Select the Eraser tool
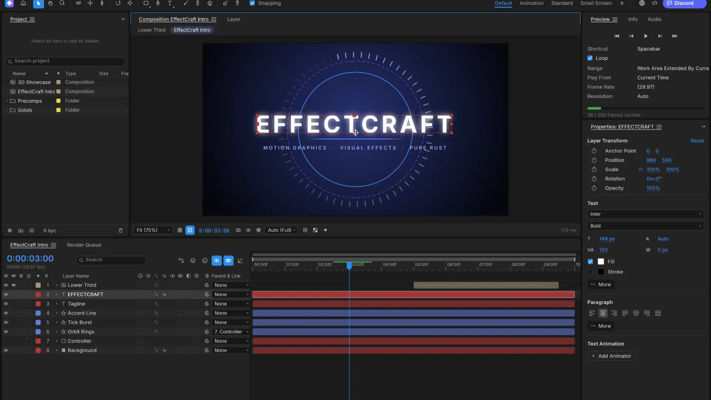This screenshot has height=400, width=711. pyautogui.click(x=210, y=3)
